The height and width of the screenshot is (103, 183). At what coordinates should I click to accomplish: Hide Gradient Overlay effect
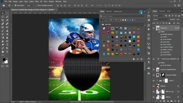pos(161,47)
